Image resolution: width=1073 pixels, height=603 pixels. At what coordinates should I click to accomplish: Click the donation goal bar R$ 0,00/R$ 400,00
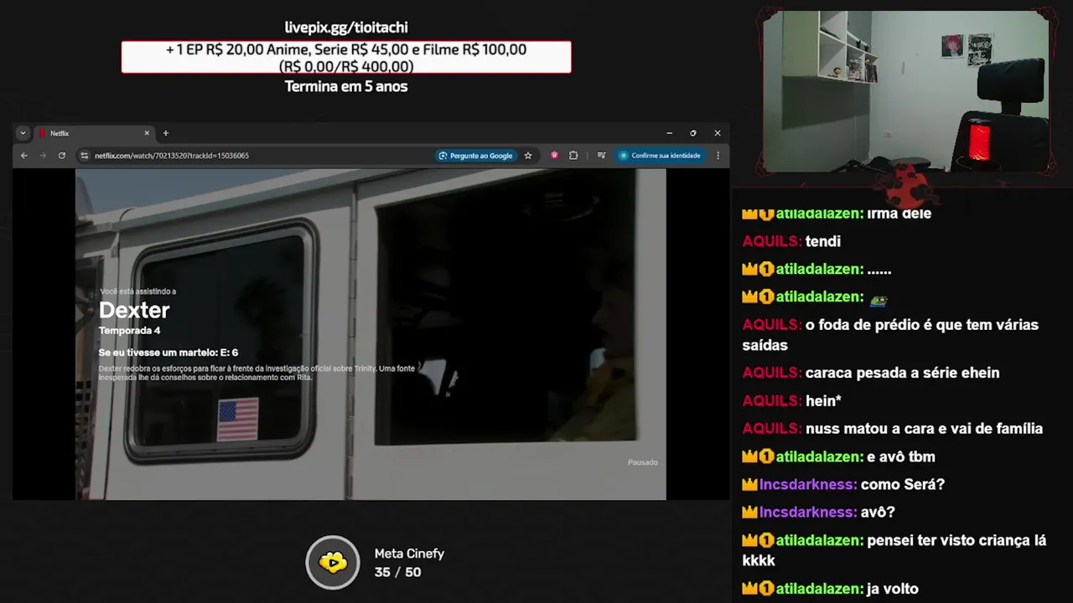click(x=346, y=57)
